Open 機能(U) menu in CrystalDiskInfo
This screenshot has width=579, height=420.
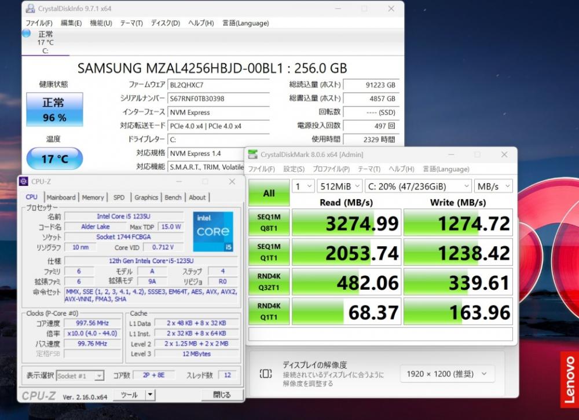[x=101, y=23]
